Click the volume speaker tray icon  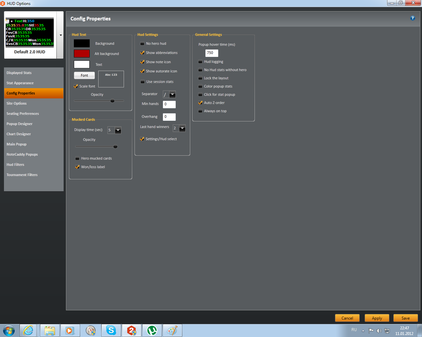pyautogui.click(x=379, y=331)
